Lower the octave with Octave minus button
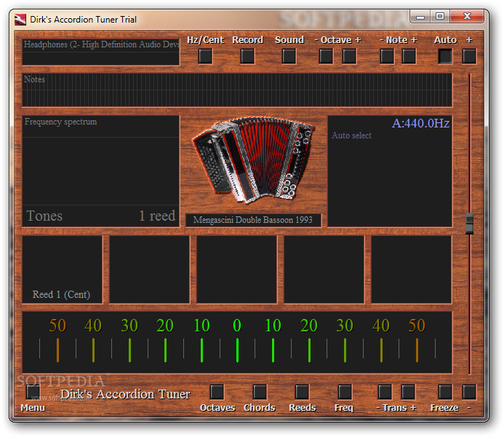Screen dimensions: 504x437 coord(326,56)
